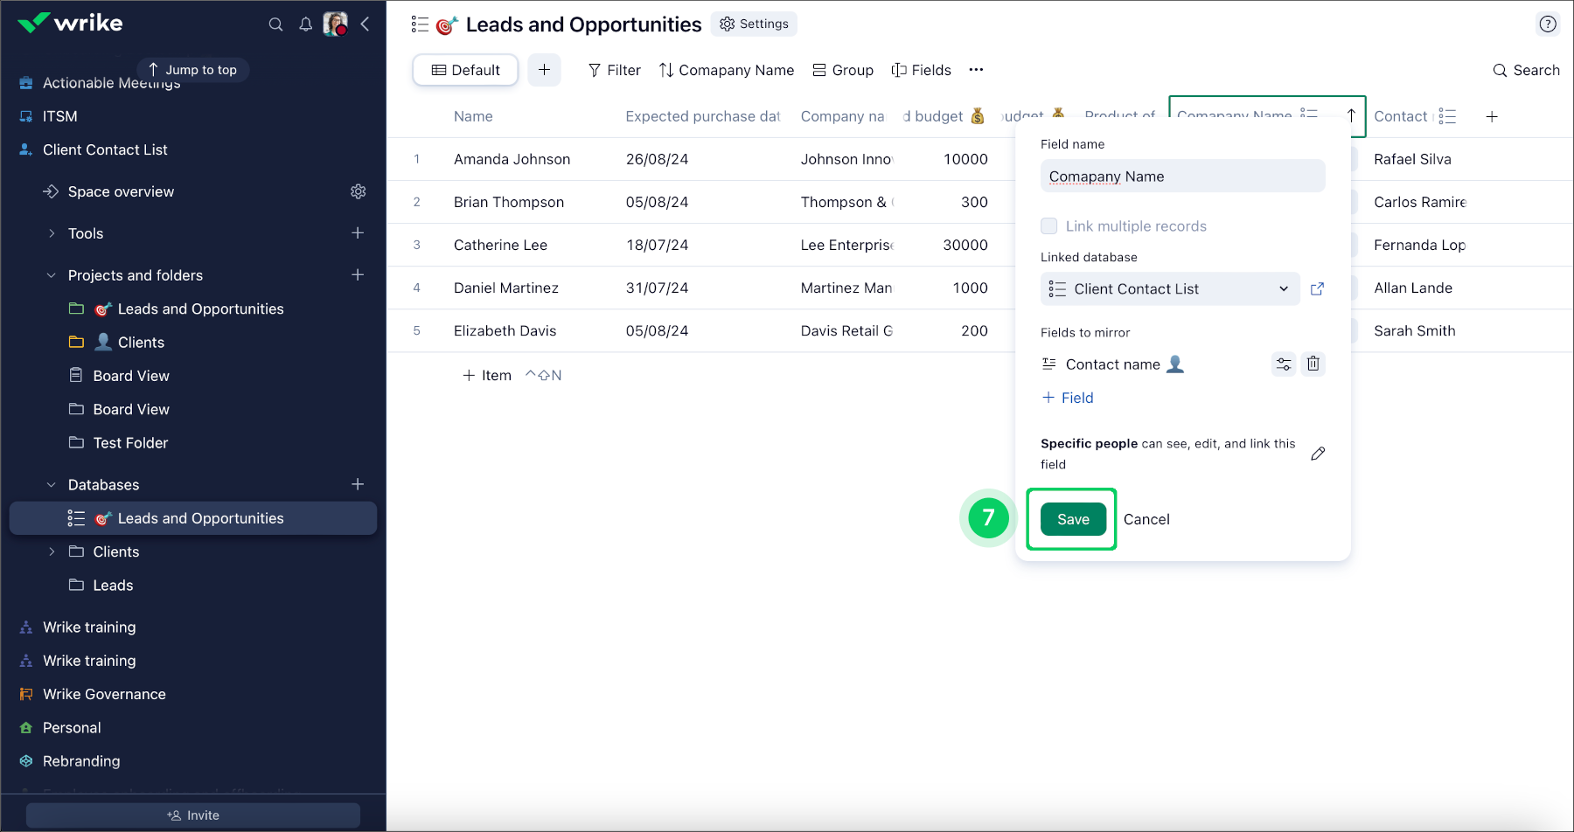Open the Client Contact List dropdown
1574x832 pixels.
[x=1169, y=289]
